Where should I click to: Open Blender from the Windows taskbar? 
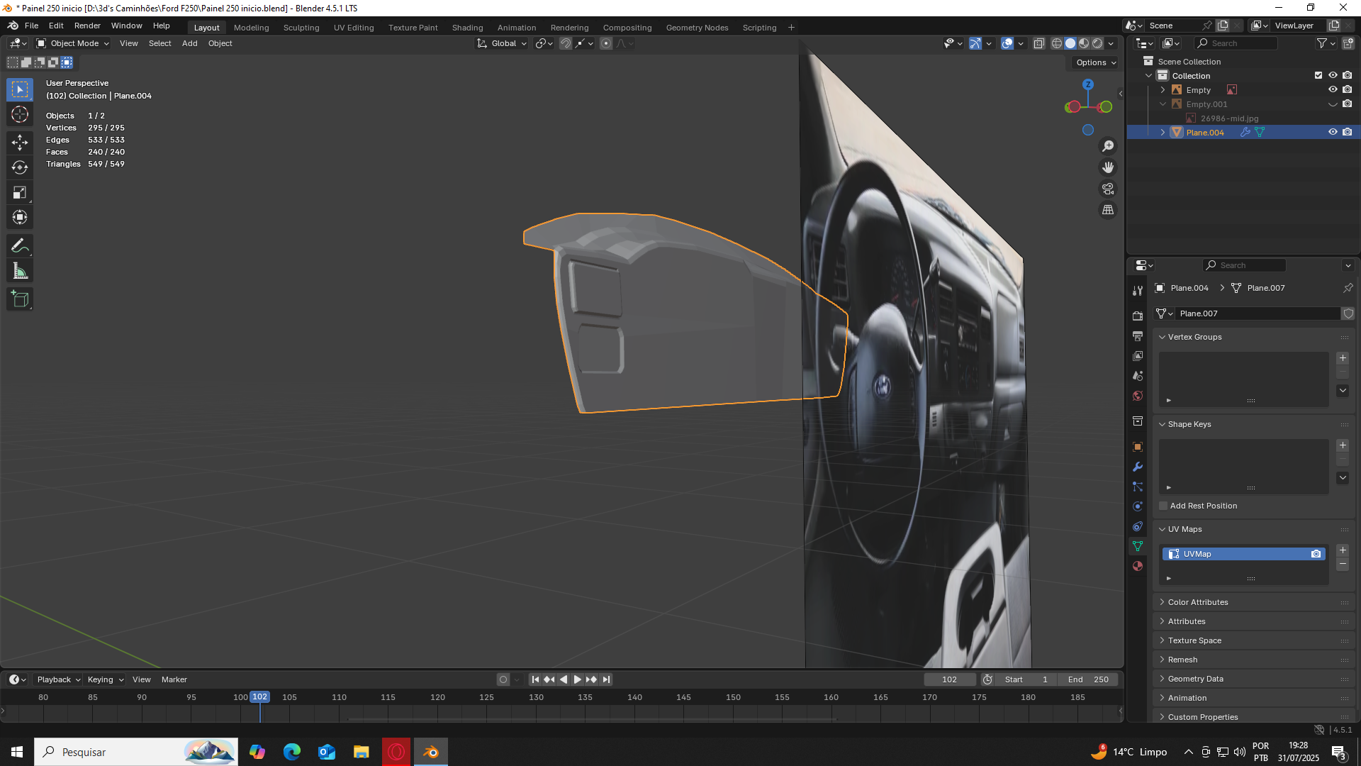(431, 752)
